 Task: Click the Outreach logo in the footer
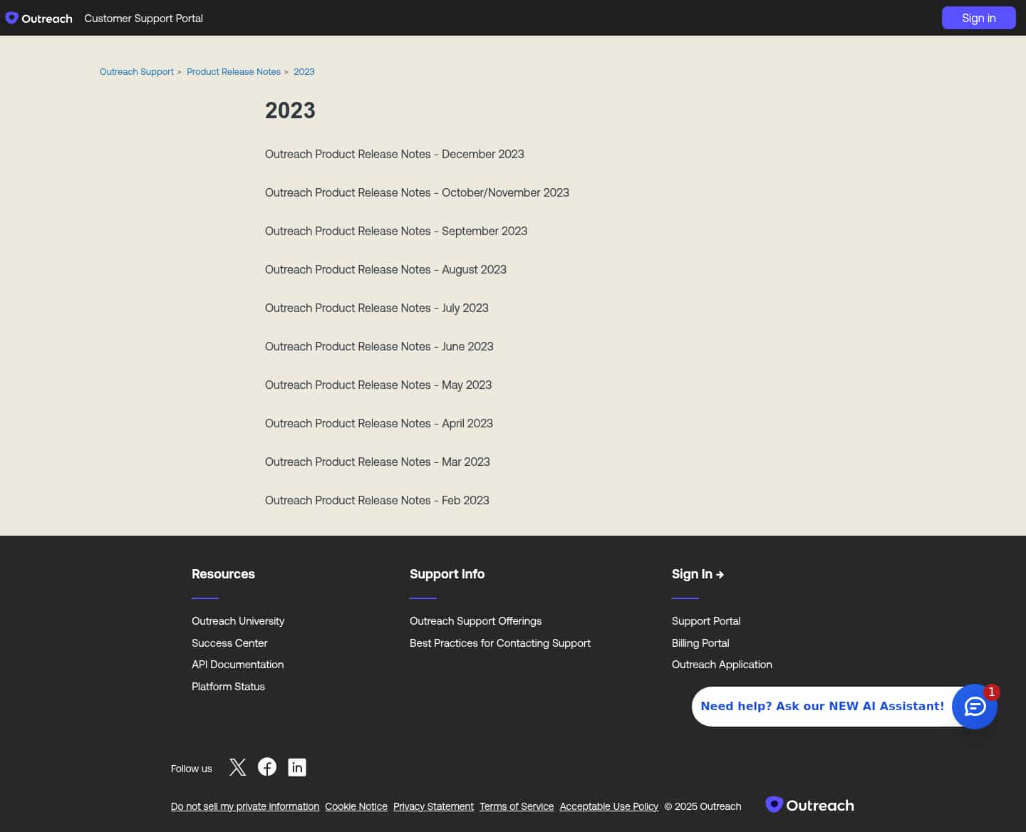(809, 804)
